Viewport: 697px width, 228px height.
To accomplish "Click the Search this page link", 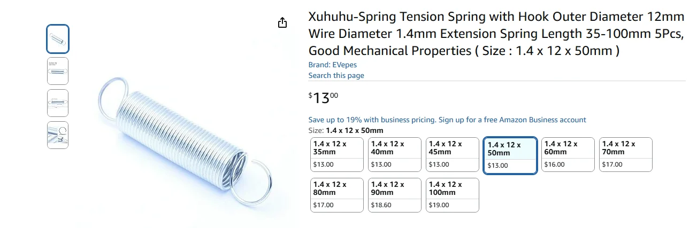I will coord(336,75).
